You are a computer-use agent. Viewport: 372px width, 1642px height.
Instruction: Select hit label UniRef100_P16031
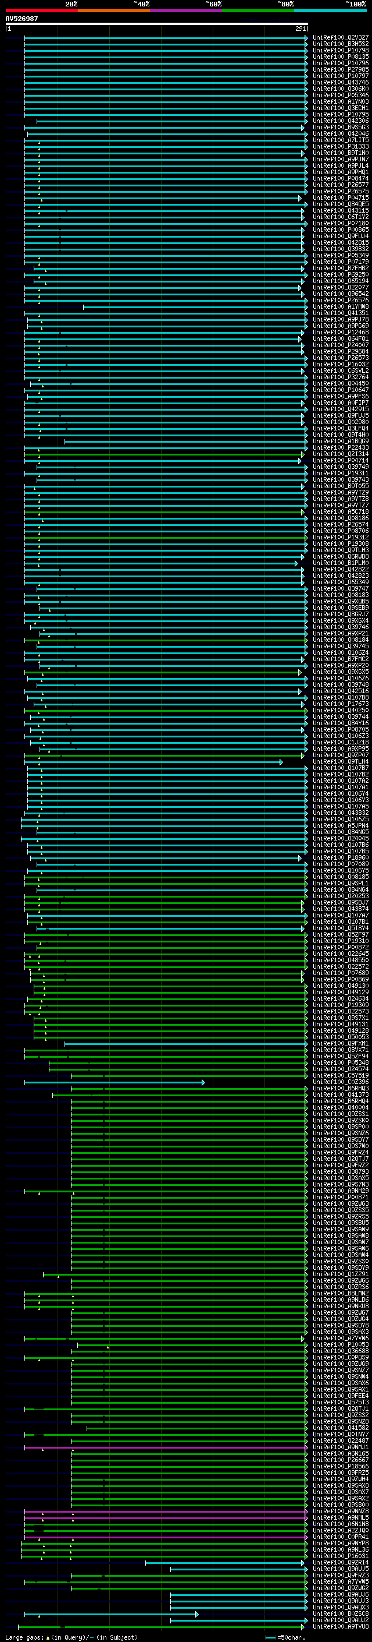coord(341,1556)
